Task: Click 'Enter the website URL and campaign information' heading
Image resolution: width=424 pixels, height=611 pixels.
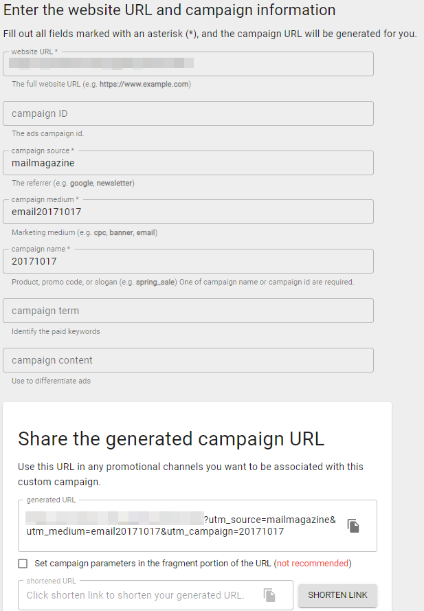Action: pos(170,10)
